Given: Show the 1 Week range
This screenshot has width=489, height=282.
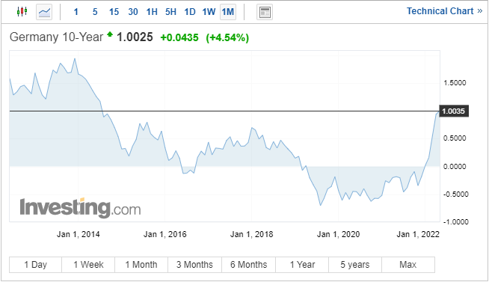Looking at the screenshot, I should point(88,265).
